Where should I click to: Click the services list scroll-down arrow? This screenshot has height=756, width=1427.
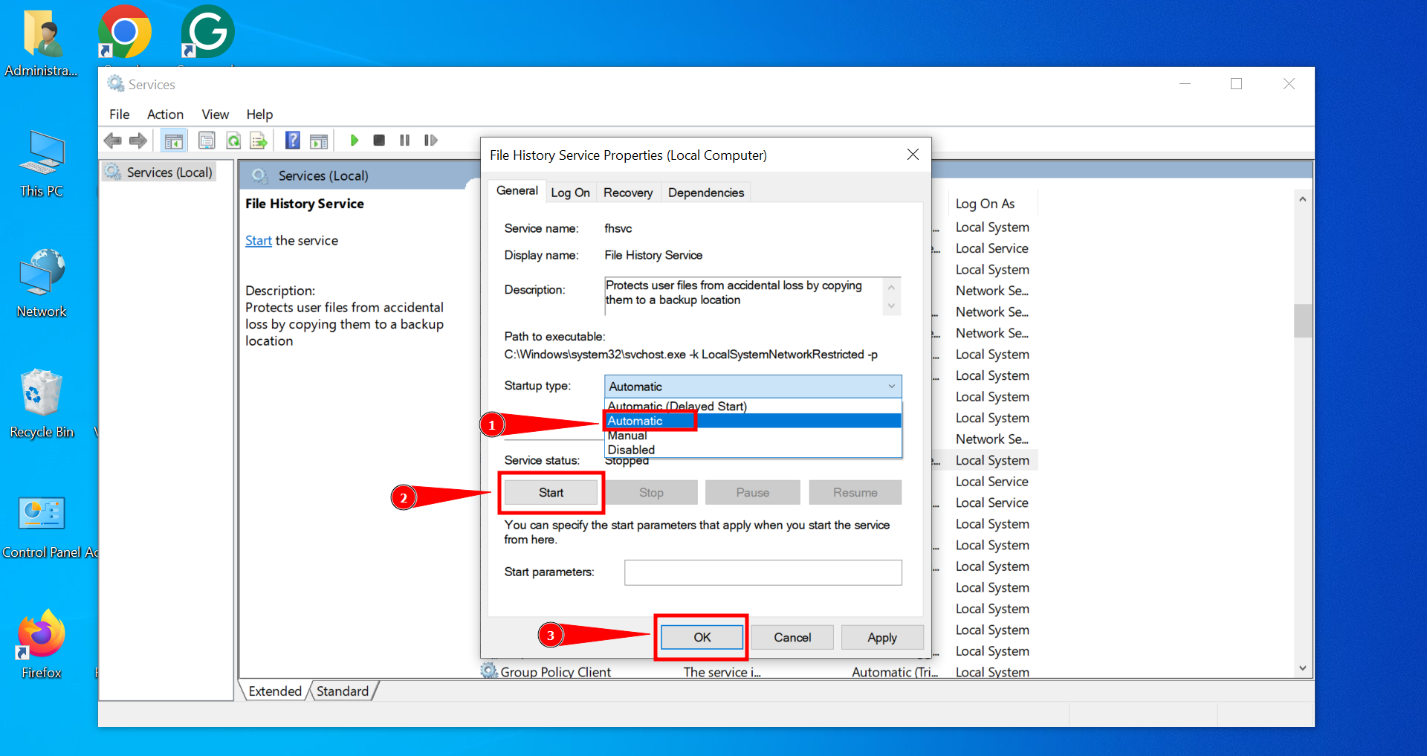point(1302,668)
